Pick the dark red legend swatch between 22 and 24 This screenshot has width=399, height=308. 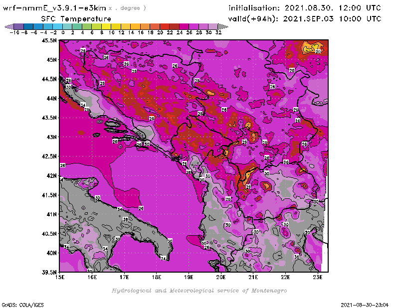(174, 26)
